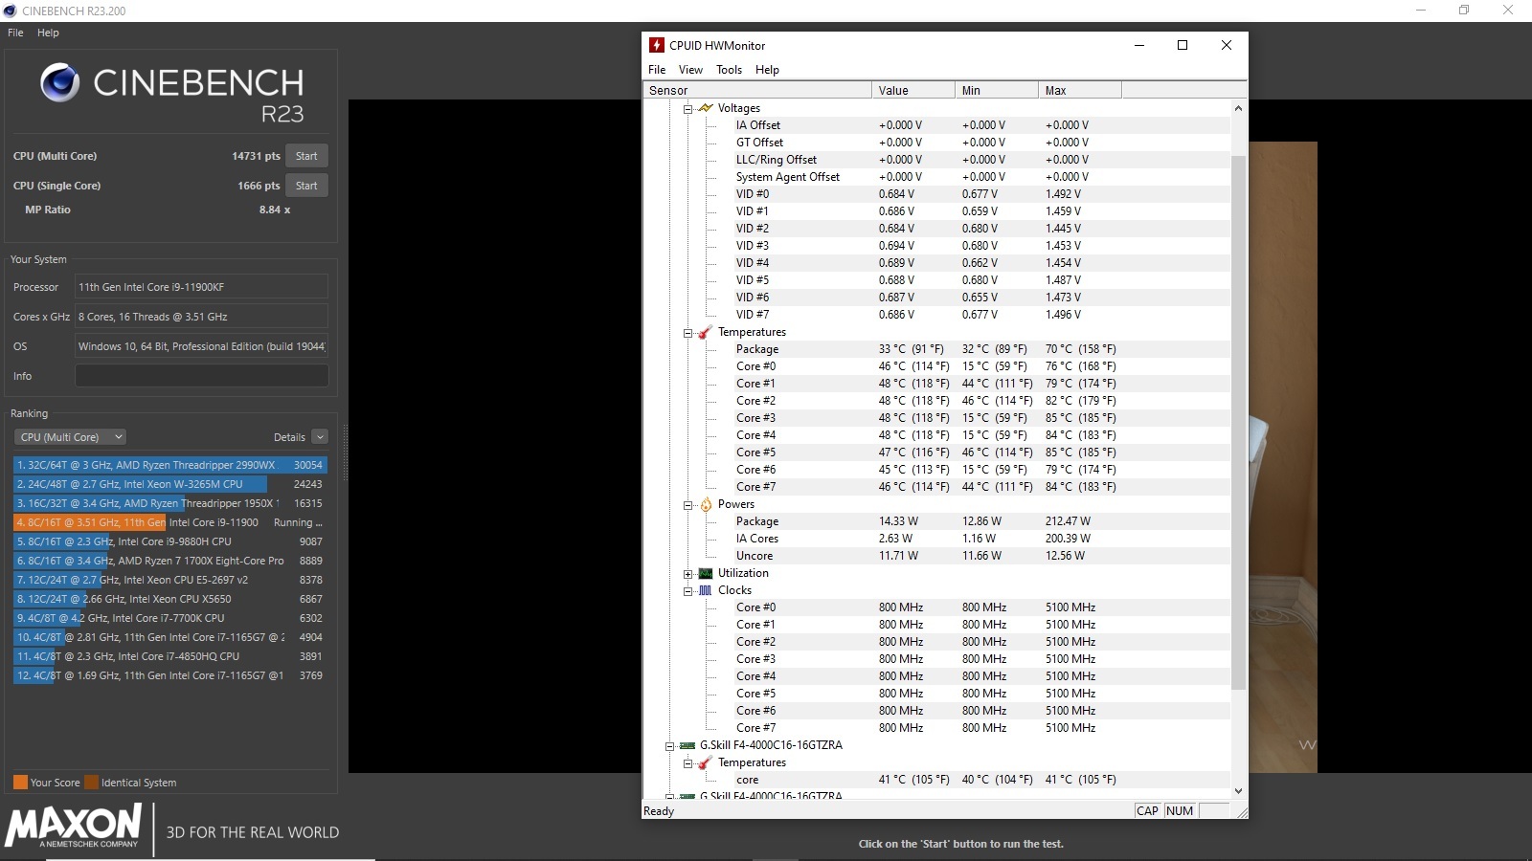Open the File menu in HWMonitor
This screenshot has width=1532, height=861.
(x=657, y=70)
